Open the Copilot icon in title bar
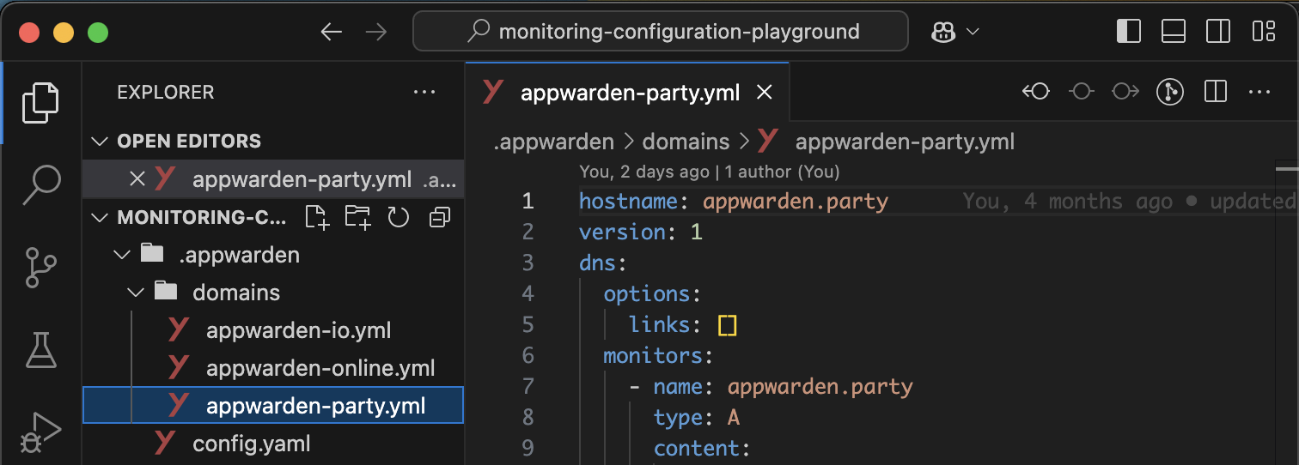1299x465 pixels. (943, 32)
